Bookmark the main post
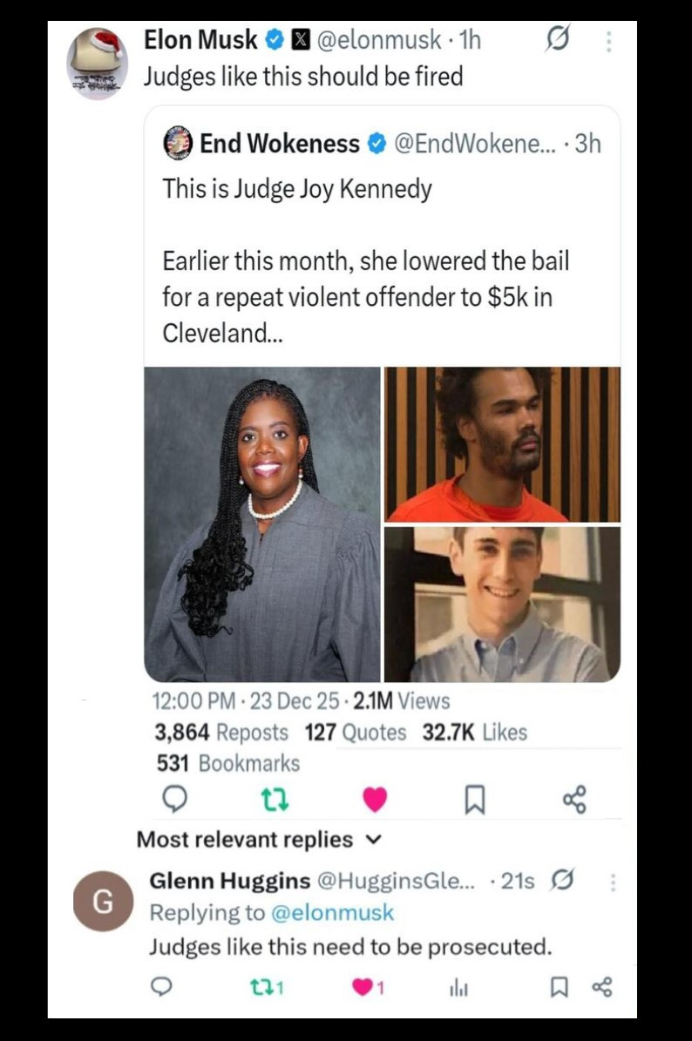This screenshot has height=1041, width=692. [474, 800]
